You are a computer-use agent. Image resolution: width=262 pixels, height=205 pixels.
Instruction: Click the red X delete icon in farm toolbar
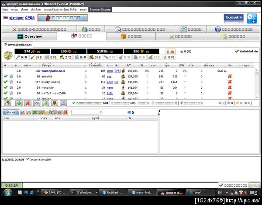[x=28, y=103]
